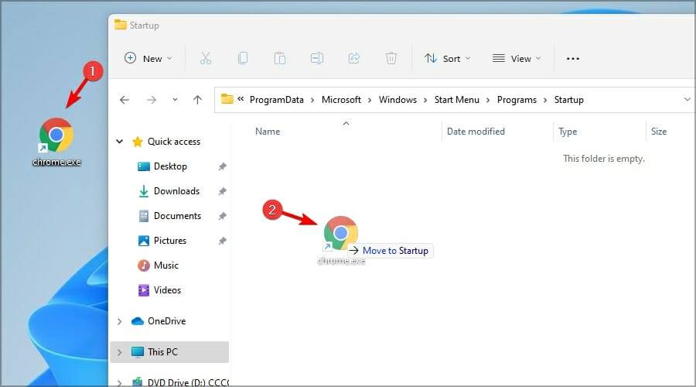
Task: Select This PC in navigation pane
Action: (162, 352)
